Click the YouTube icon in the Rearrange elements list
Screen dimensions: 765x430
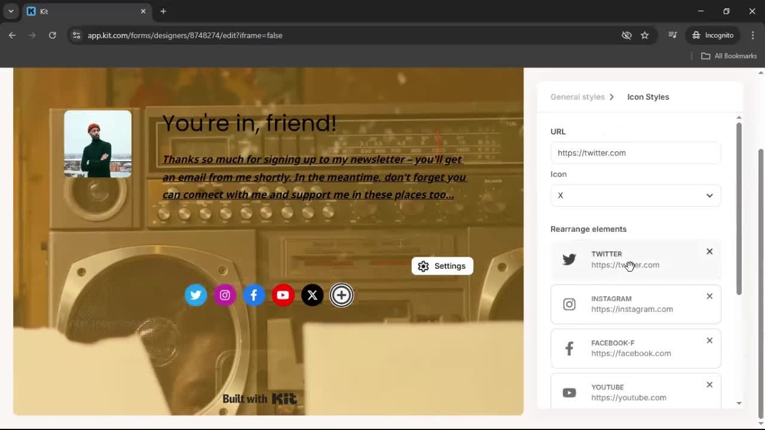[x=569, y=392]
